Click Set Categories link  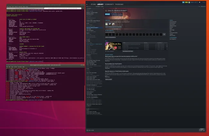[173, 39]
